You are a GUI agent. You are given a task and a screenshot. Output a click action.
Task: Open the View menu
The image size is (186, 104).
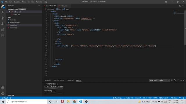[x=24, y=2]
